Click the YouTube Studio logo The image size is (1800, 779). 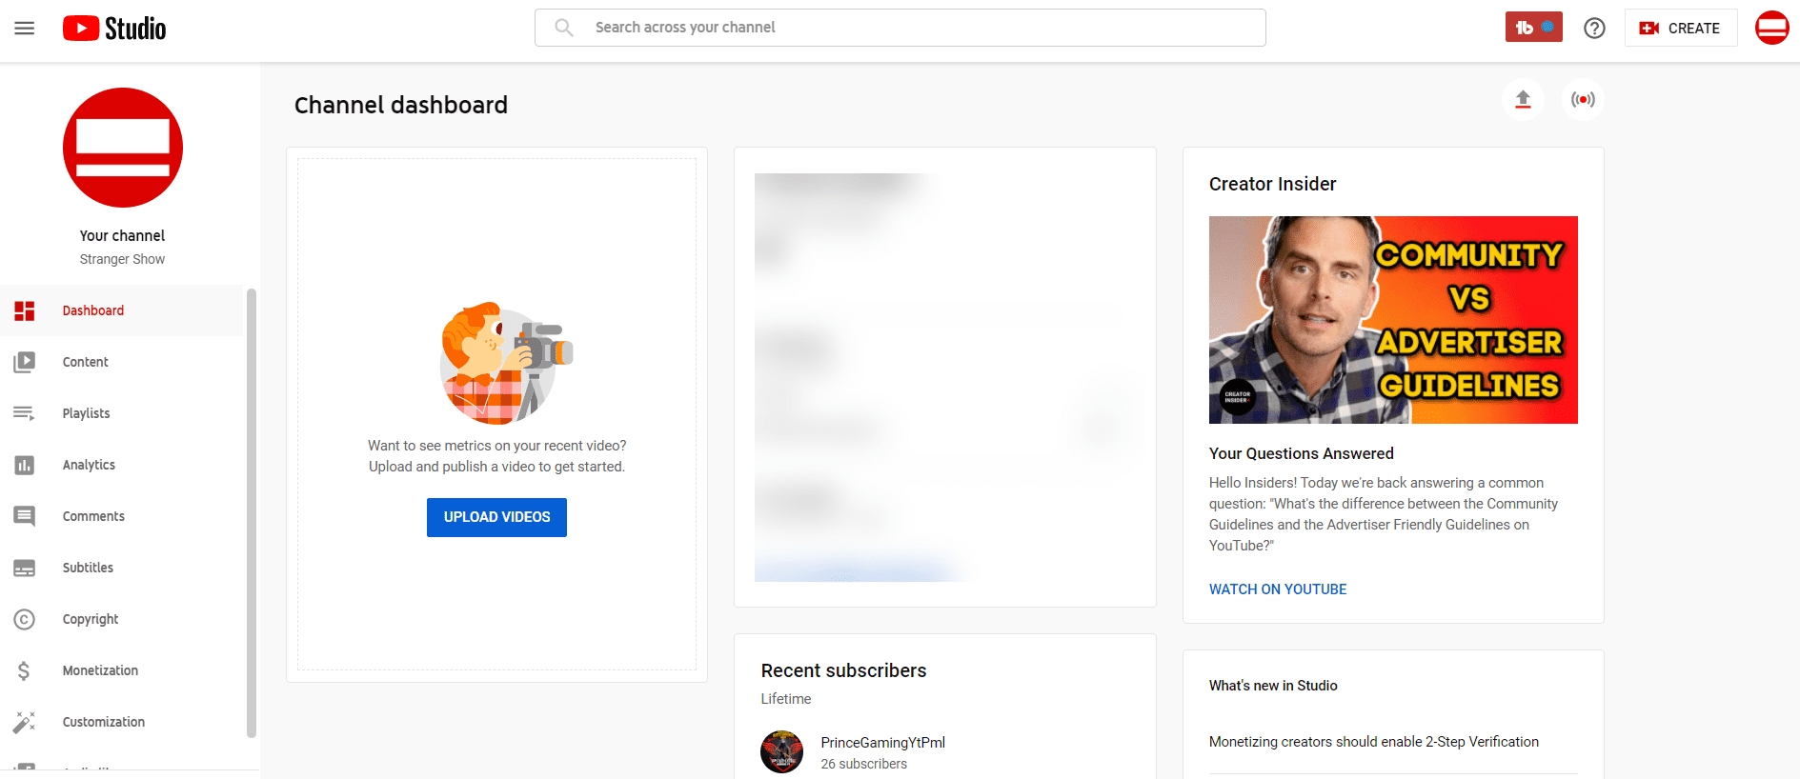click(114, 29)
